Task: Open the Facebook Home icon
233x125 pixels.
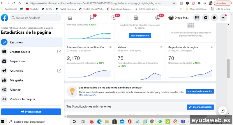Action: (70, 18)
